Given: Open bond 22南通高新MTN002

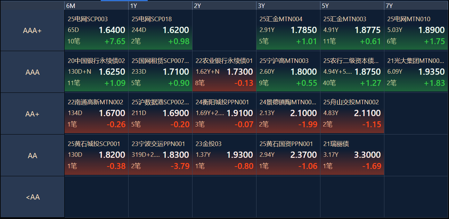Looking at the screenshot, I should point(95,102).
